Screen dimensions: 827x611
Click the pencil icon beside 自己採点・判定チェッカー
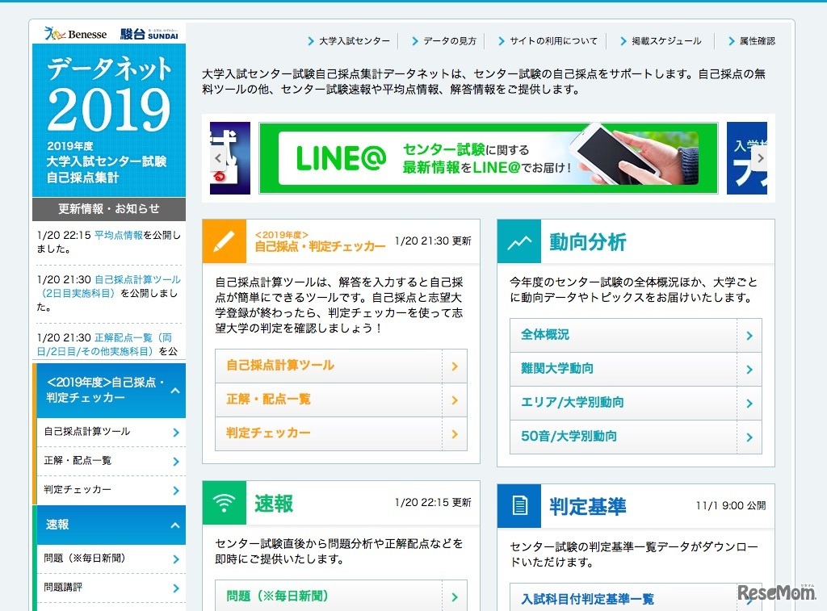coord(224,242)
